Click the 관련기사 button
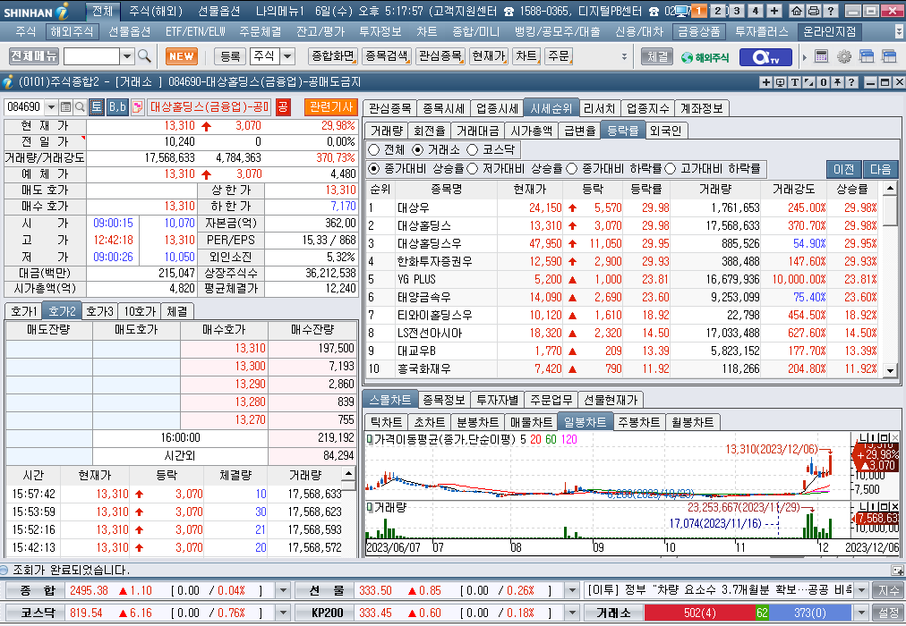906x626 pixels. click(331, 106)
